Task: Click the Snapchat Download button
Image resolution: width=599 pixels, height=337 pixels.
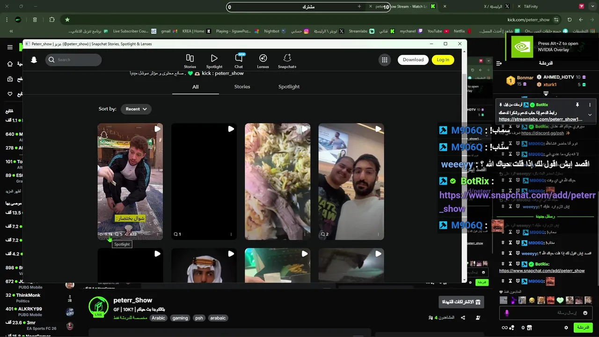Action: [x=413, y=60]
